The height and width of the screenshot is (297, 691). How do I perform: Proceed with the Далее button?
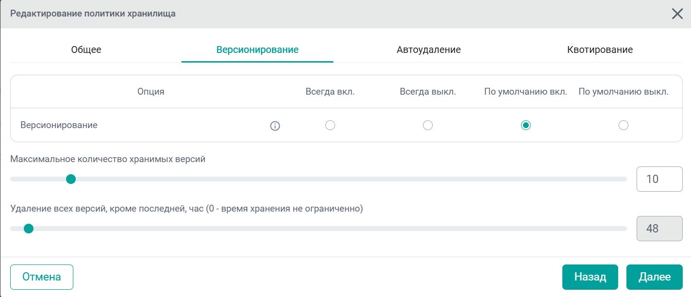click(x=654, y=277)
